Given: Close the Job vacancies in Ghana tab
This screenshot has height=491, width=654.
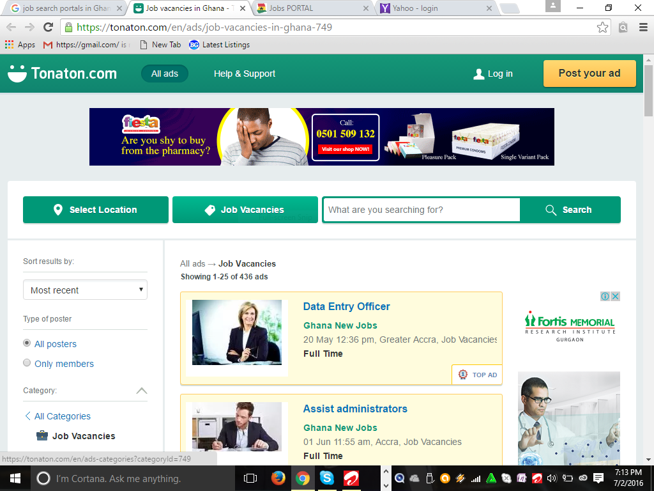Looking at the screenshot, I should (243, 8).
